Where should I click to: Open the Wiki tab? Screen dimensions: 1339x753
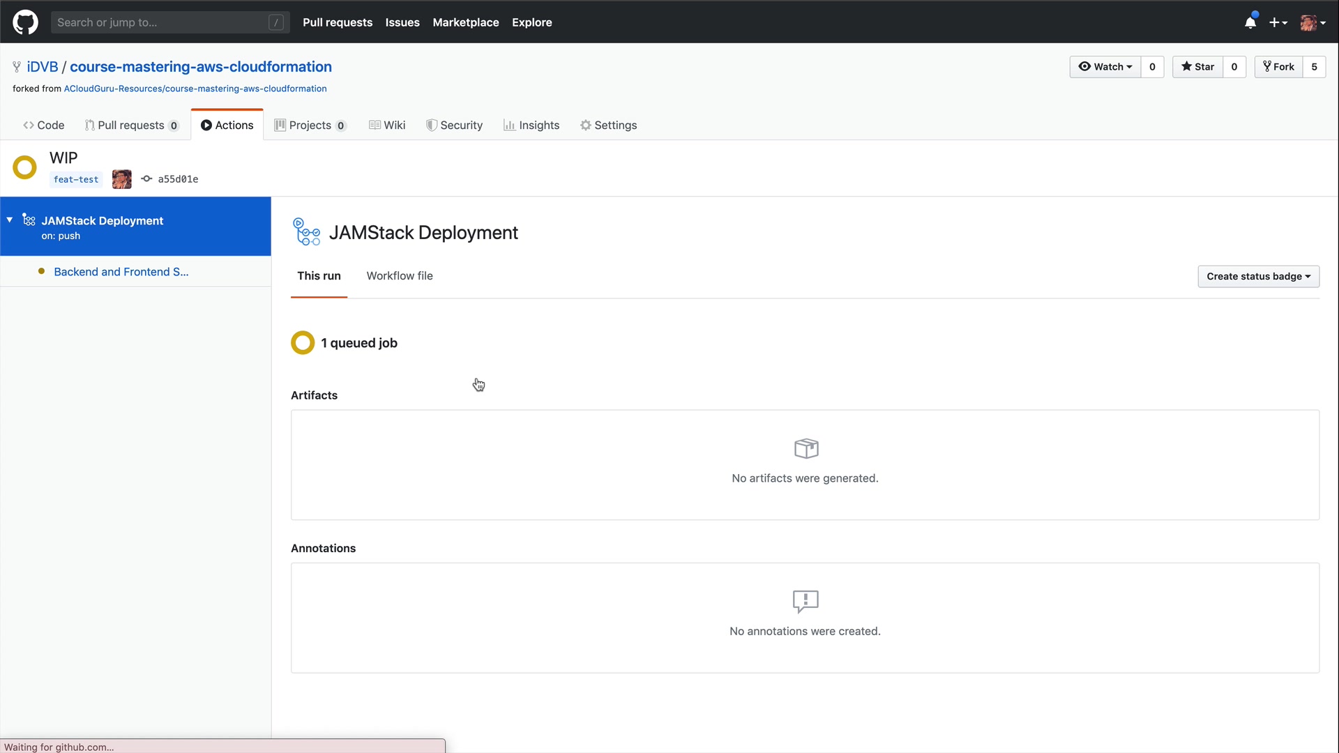pos(387,125)
